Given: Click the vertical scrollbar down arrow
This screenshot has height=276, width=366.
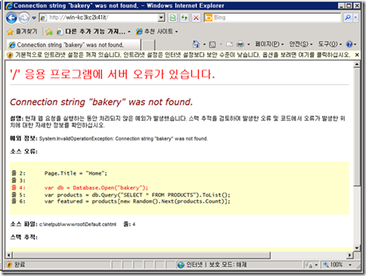Looking at the screenshot, I should [357, 248].
